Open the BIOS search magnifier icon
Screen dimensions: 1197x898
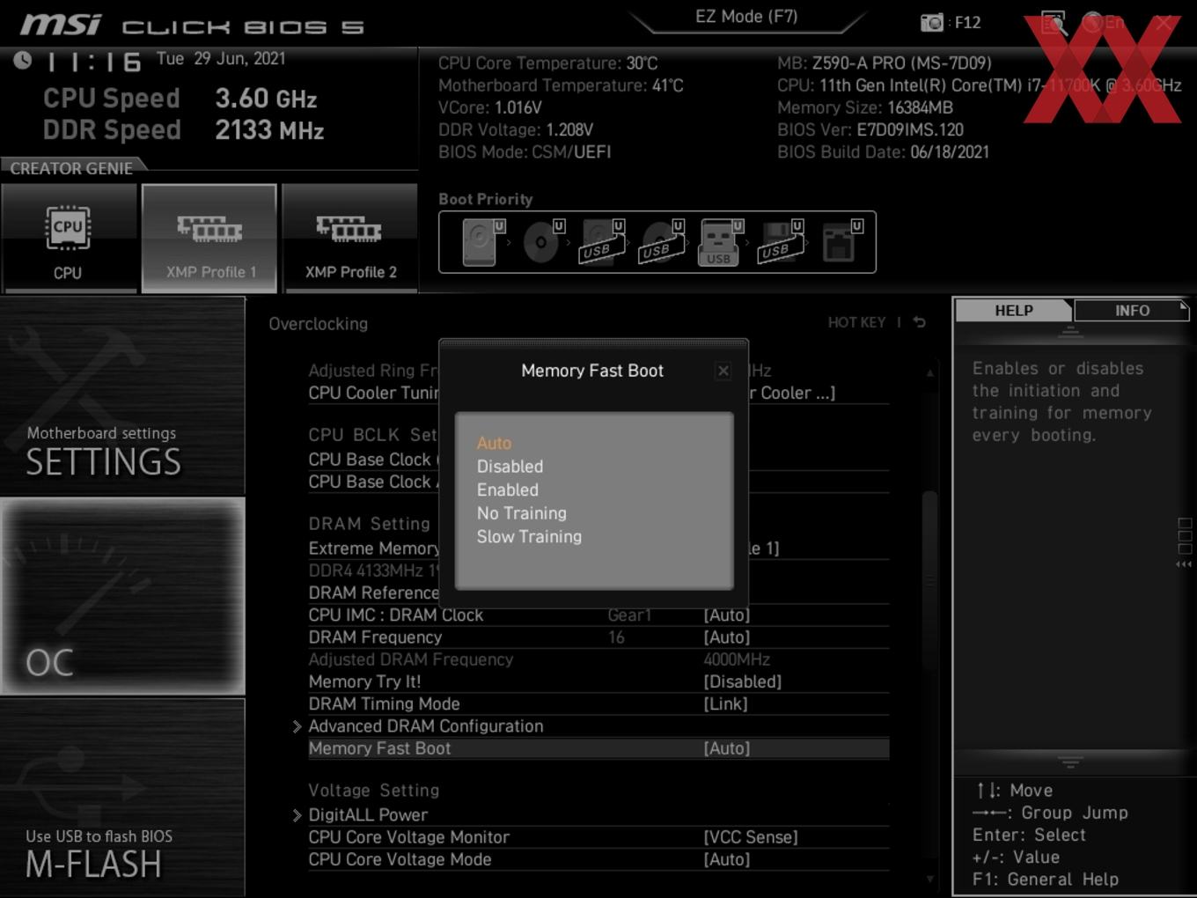click(1054, 22)
